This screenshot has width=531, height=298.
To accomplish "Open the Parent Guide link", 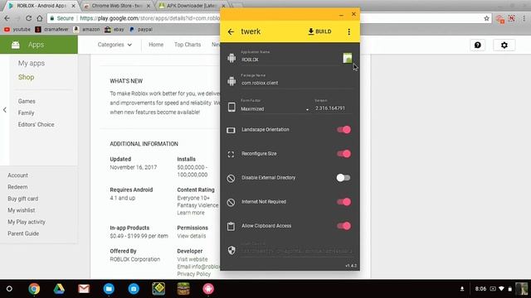I will [23, 233].
